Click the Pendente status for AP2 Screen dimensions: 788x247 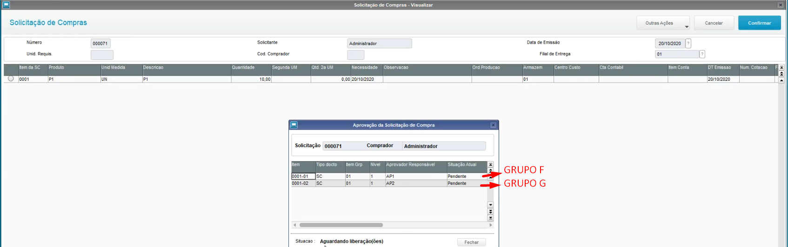coord(467,183)
